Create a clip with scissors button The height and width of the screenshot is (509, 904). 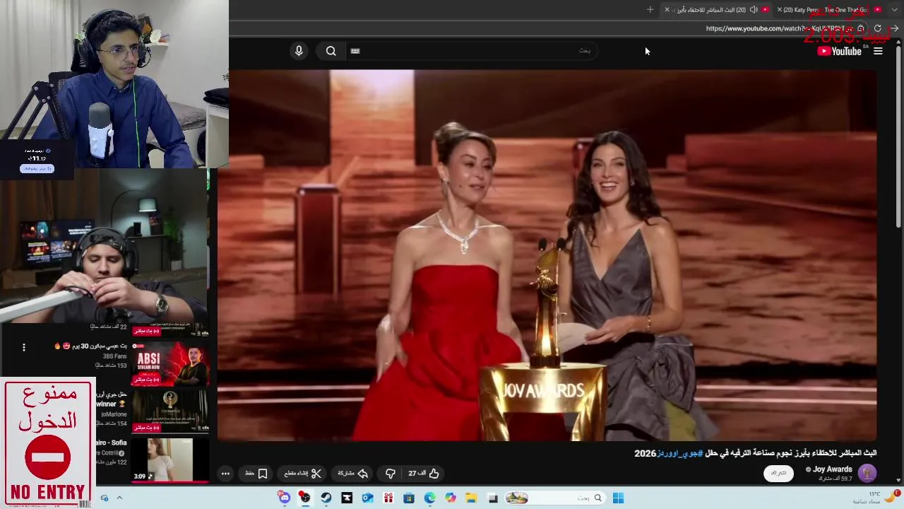point(303,474)
